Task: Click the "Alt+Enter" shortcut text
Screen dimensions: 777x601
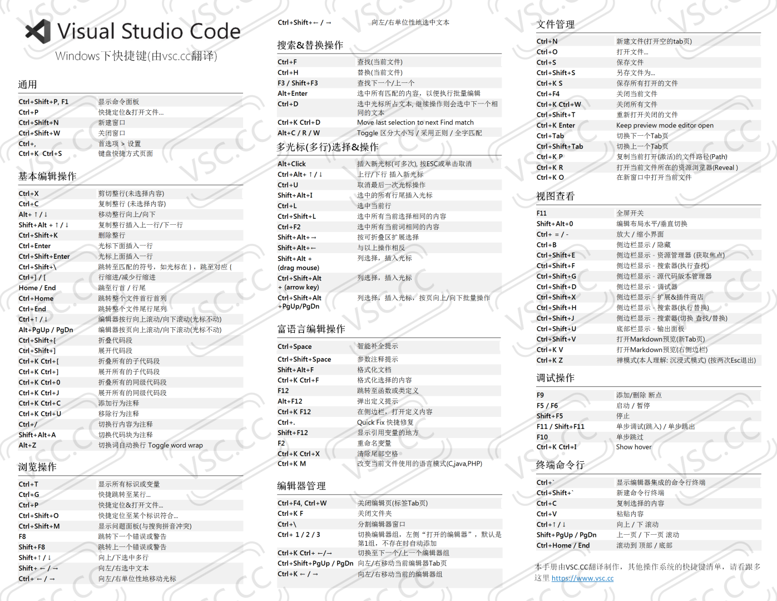Action: tap(293, 93)
